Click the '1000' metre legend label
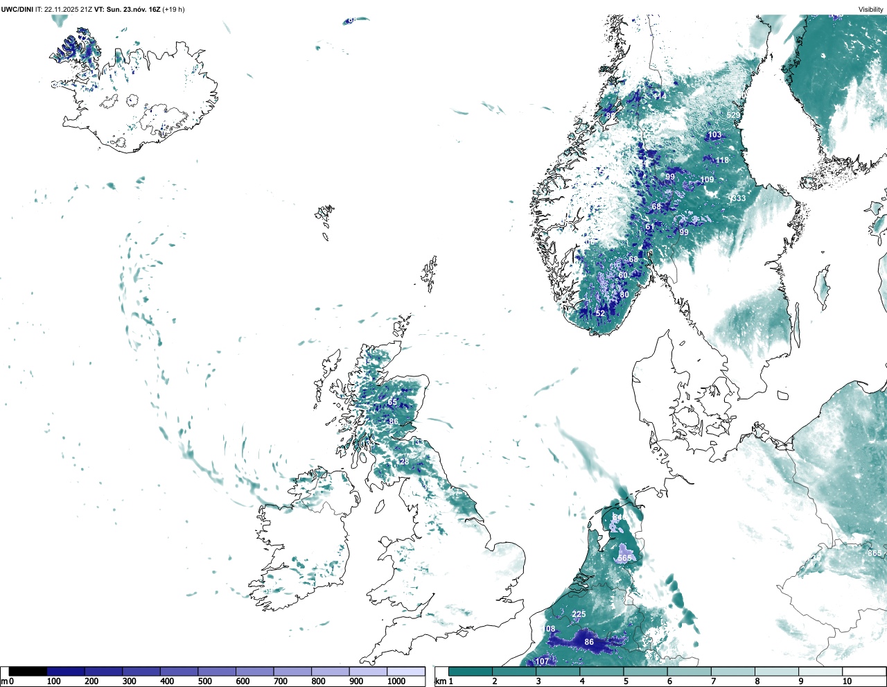The width and height of the screenshot is (887, 687). coord(396,681)
